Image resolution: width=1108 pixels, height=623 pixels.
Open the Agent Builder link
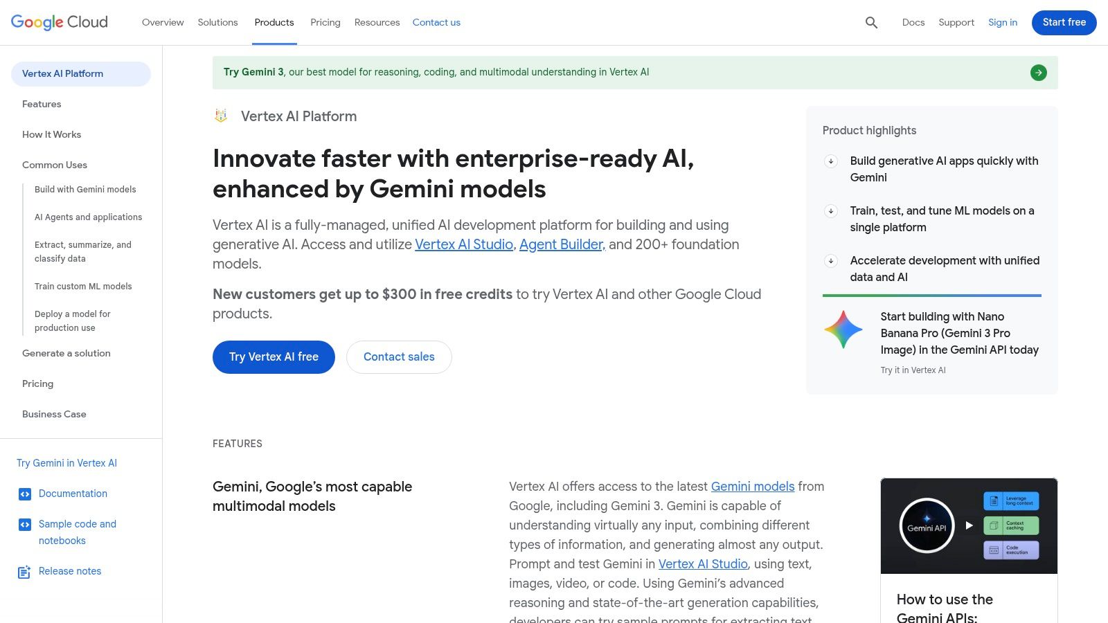(561, 244)
